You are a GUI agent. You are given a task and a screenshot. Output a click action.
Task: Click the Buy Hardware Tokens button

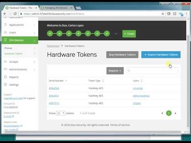(122, 55)
